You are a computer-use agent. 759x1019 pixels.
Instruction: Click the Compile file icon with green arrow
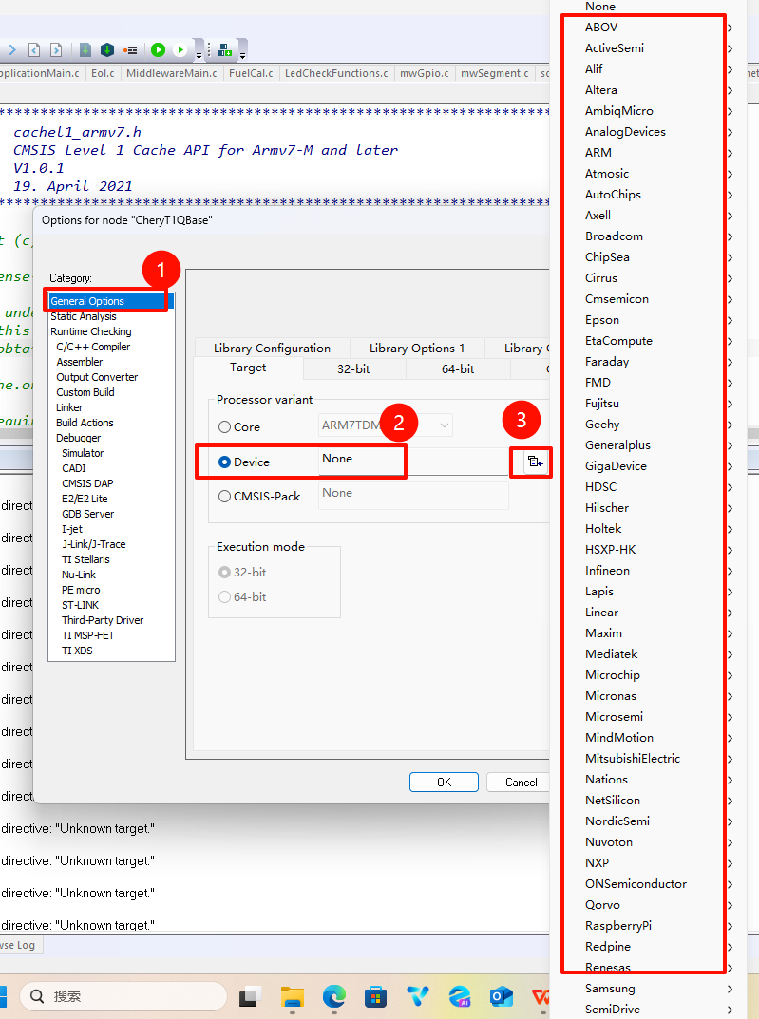[x=85, y=50]
